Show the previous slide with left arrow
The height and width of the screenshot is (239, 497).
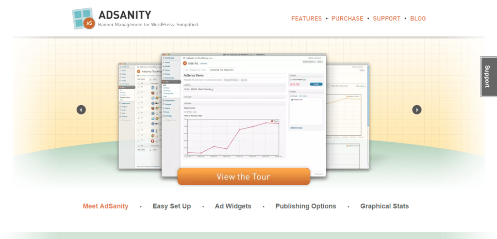click(81, 110)
